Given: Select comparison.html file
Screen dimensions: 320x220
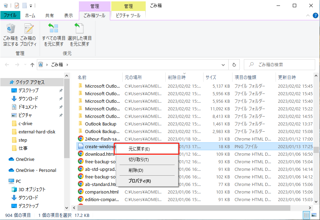Looking at the screenshot, I should 195,192.
